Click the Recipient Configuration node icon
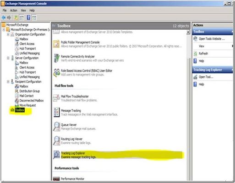 pos(12,81)
